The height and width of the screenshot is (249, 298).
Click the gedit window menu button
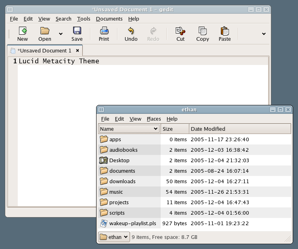10,9
